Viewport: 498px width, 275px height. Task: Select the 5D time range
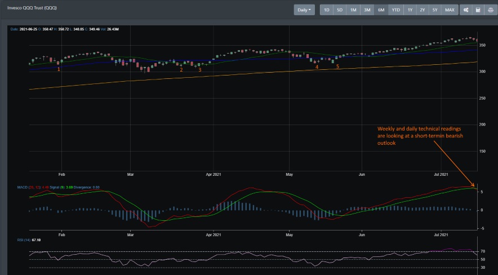click(340, 10)
